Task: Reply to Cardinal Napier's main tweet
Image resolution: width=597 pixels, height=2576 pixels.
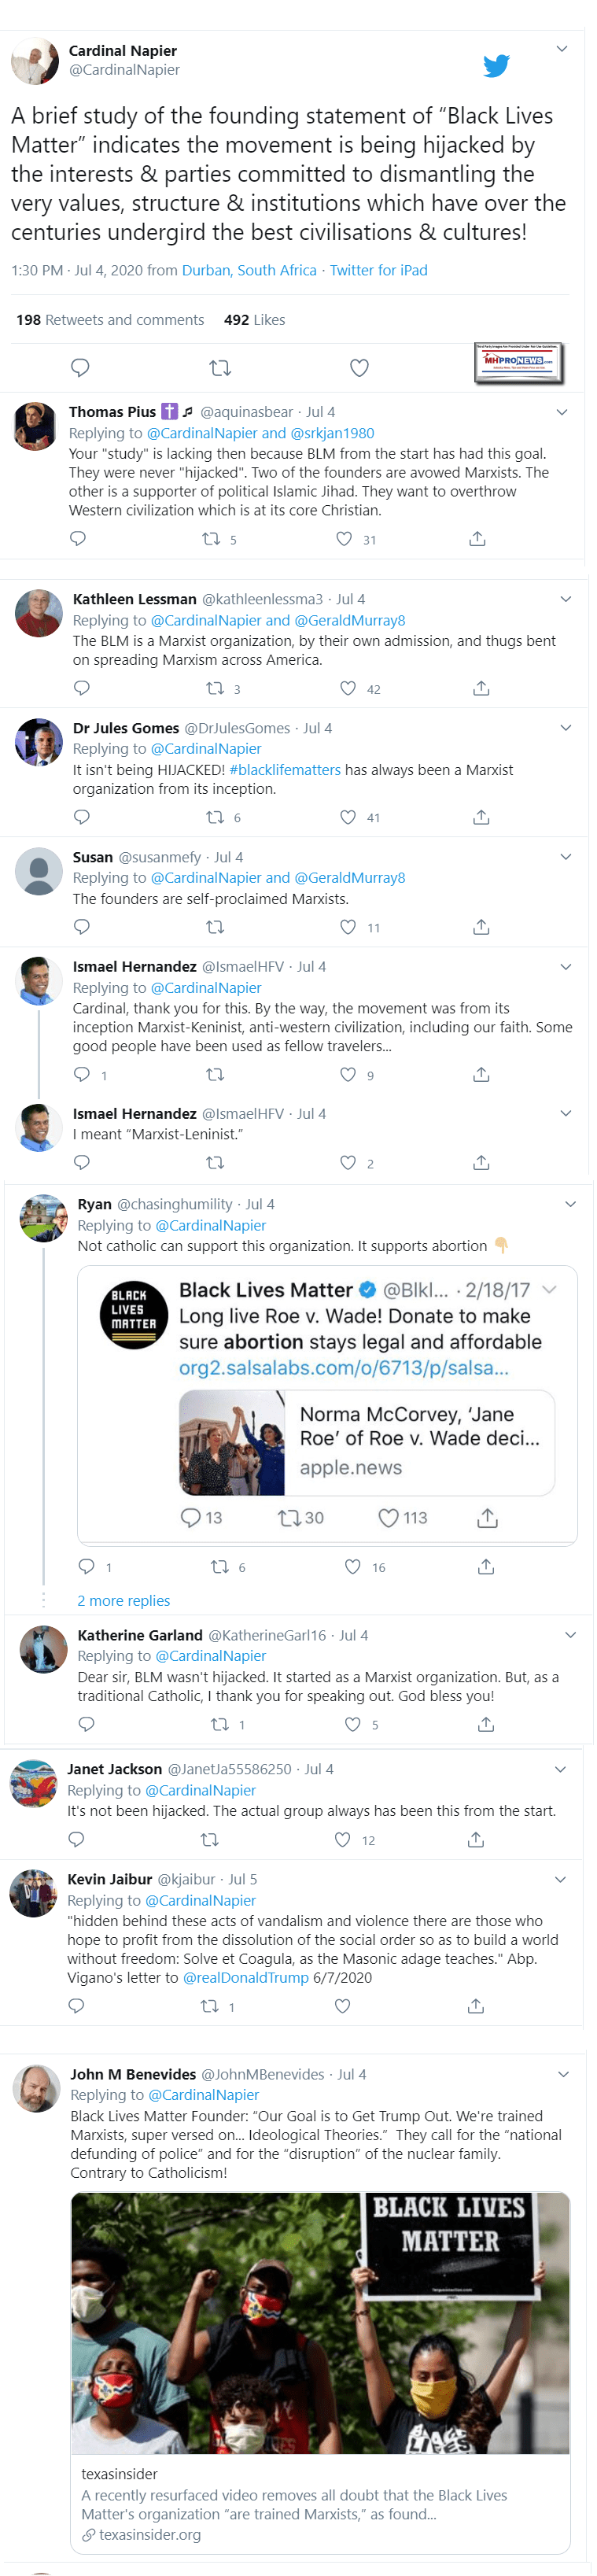Action: (x=81, y=368)
